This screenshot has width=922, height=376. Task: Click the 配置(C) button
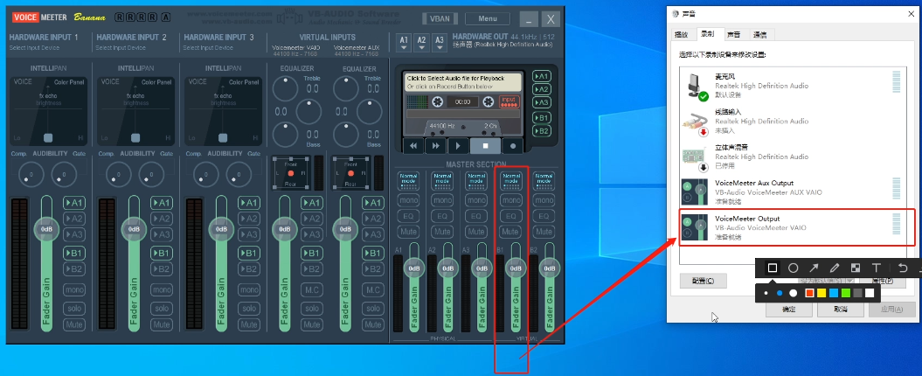click(704, 282)
